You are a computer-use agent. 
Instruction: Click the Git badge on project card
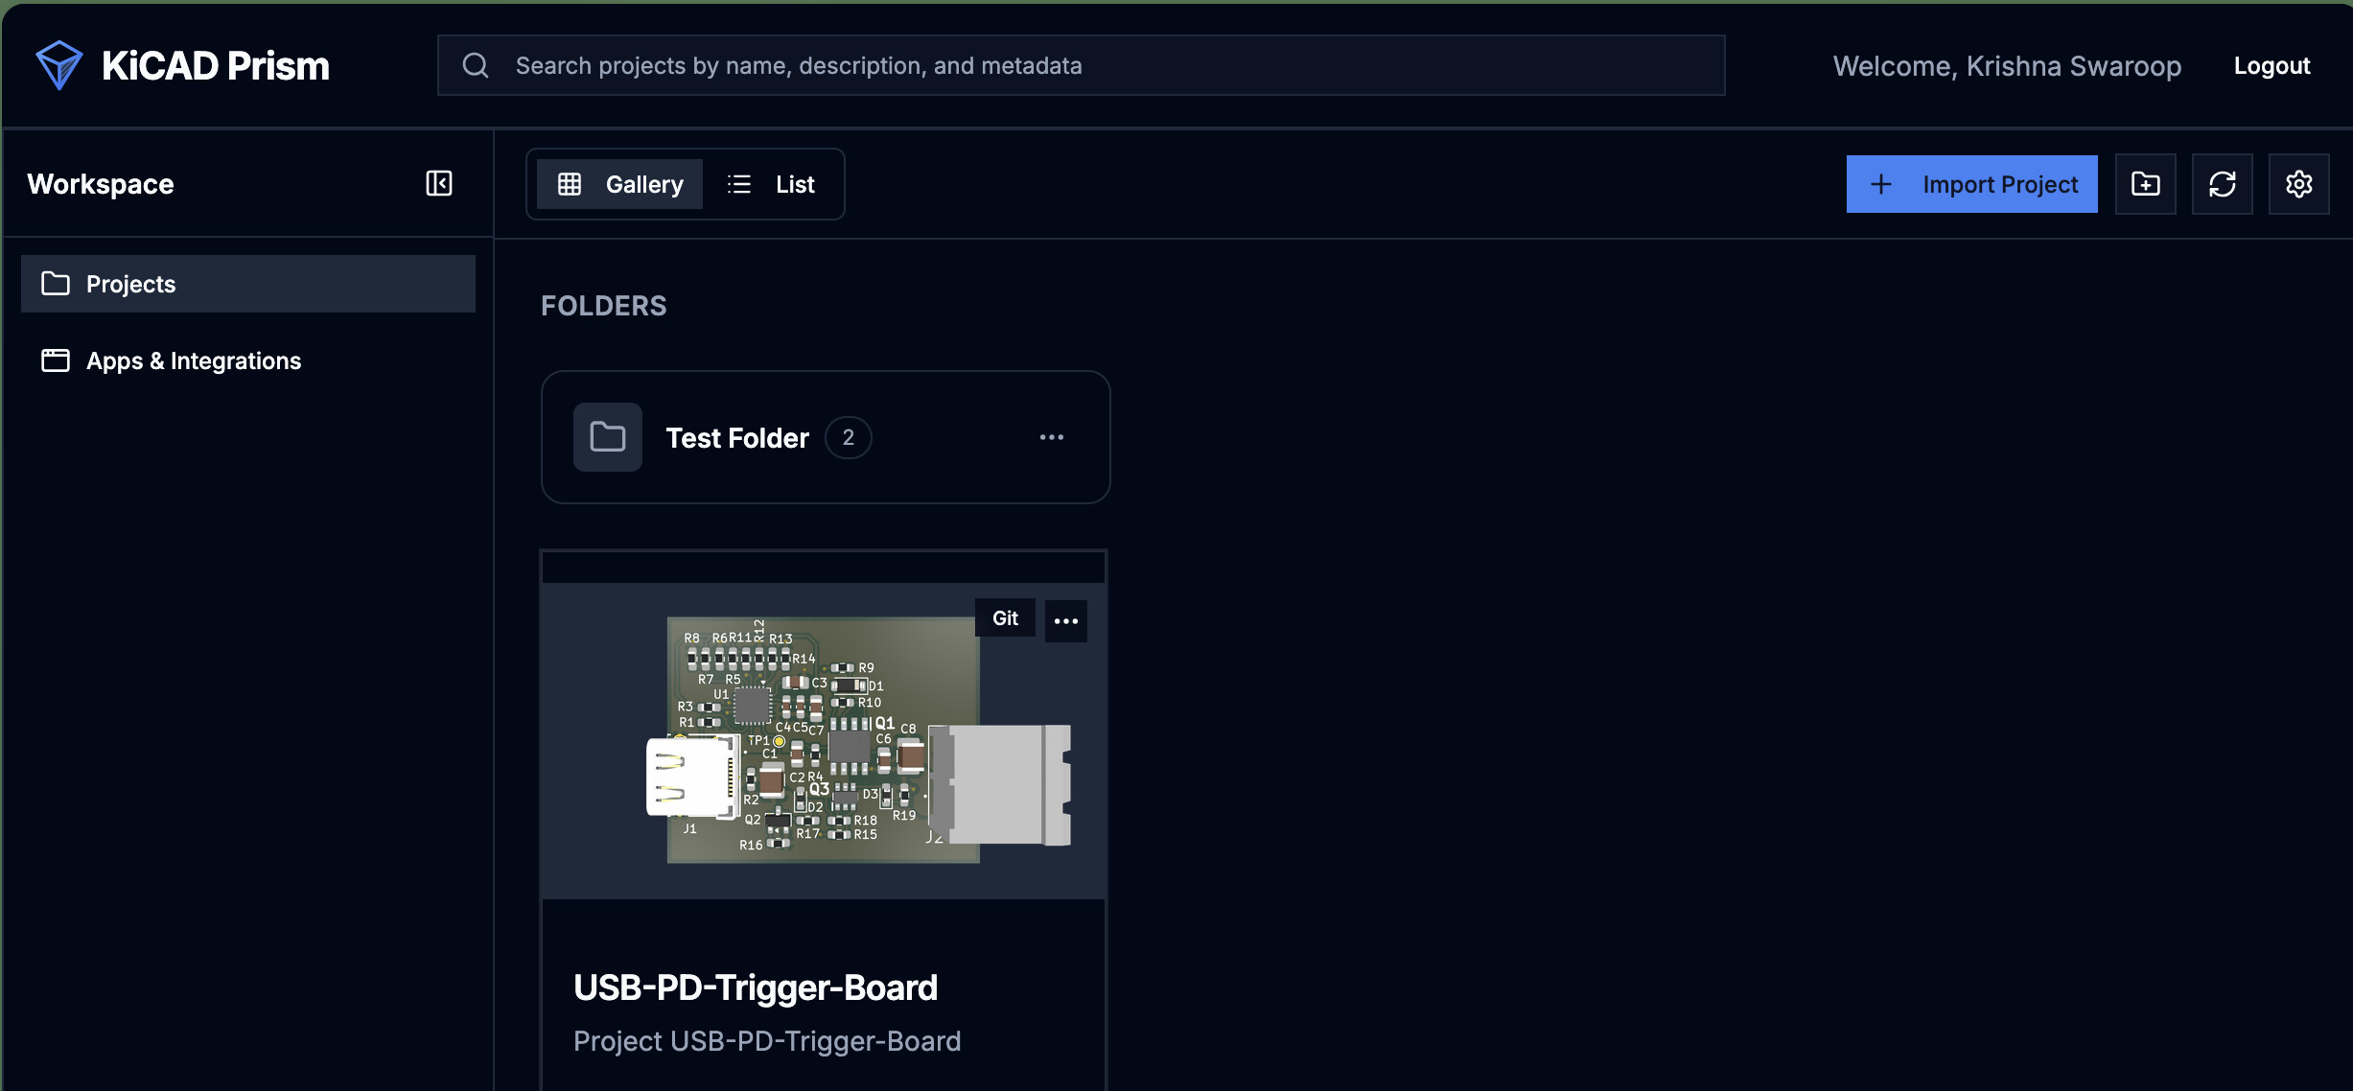[1005, 618]
